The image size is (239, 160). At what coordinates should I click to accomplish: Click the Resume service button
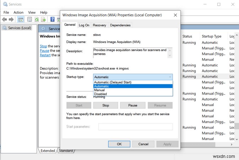(160, 105)
